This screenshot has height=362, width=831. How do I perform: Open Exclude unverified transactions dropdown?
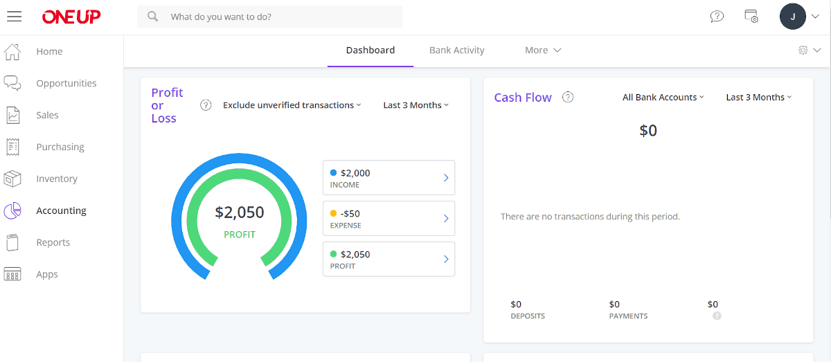click(292, 105)
